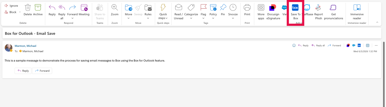Click the Forward button below the message

tap(42, 71)
